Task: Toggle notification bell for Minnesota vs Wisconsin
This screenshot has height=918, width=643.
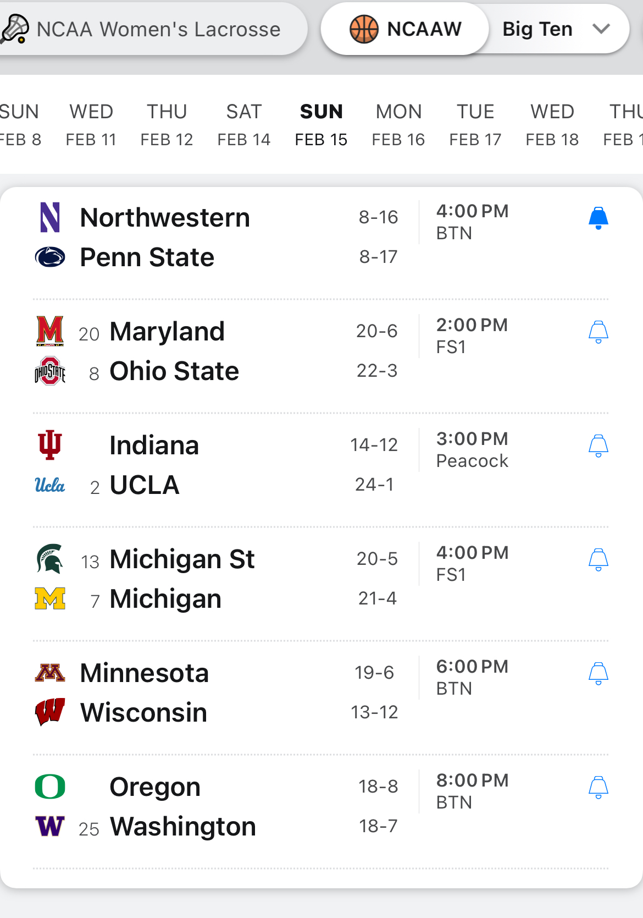Action: [x=598, y=674]
